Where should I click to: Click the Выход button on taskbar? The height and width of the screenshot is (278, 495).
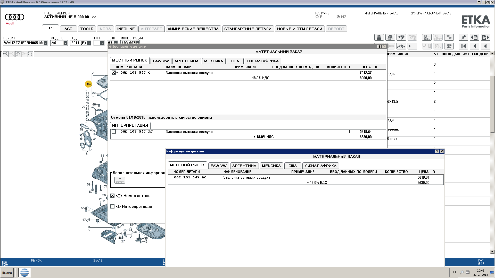[x=7, y=273]
